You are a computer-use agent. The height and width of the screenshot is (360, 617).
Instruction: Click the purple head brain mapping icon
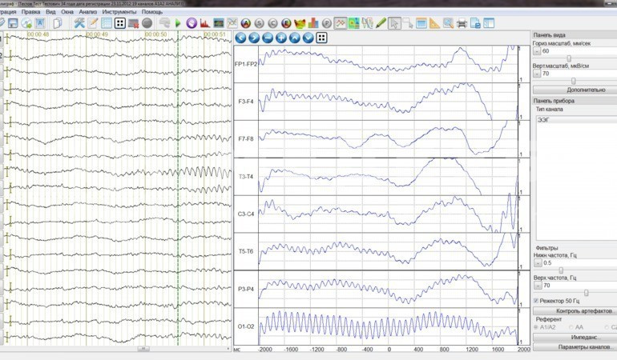(x=192, y=23)
